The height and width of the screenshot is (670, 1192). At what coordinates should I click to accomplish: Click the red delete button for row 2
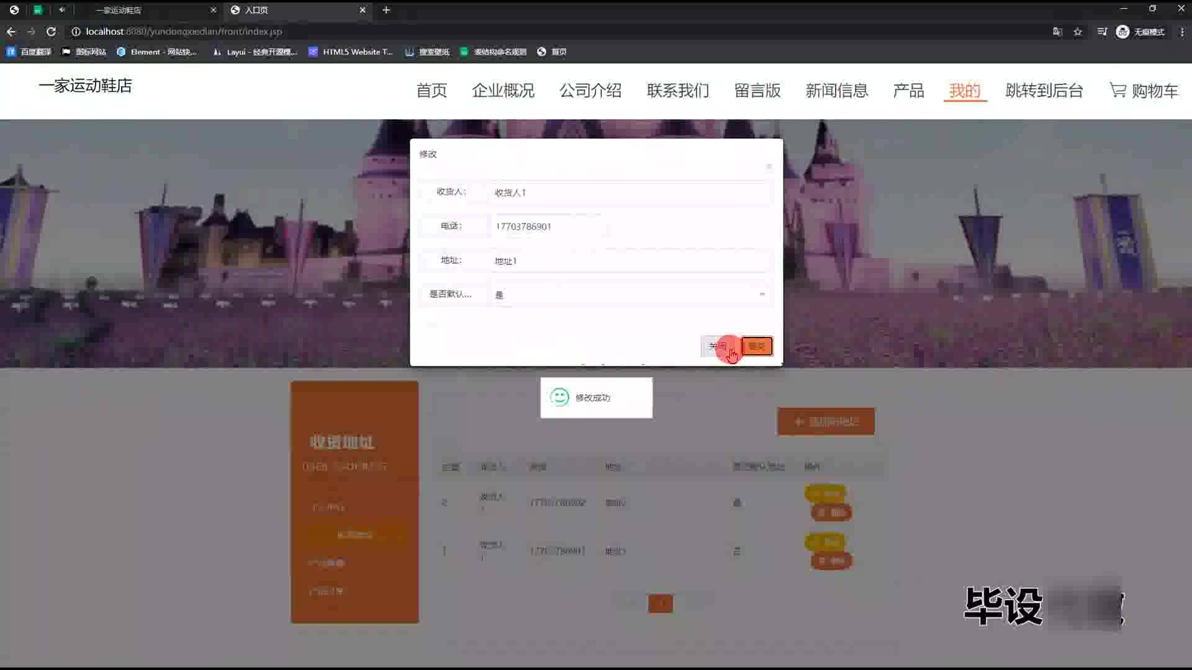[x=831, y=512]
